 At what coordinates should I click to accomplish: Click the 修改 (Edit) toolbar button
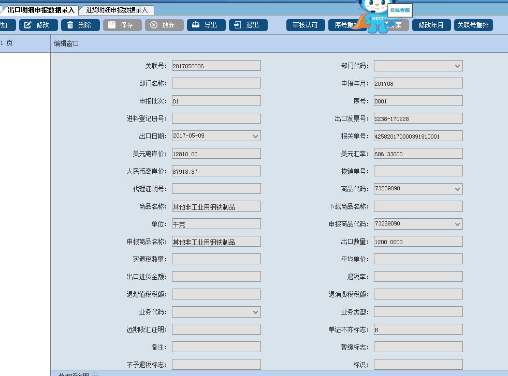(38, 25)
